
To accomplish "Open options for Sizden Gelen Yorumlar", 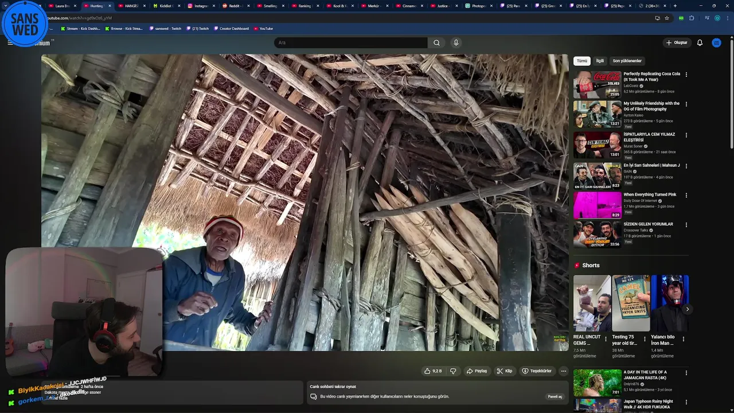I will click(686, 225).
